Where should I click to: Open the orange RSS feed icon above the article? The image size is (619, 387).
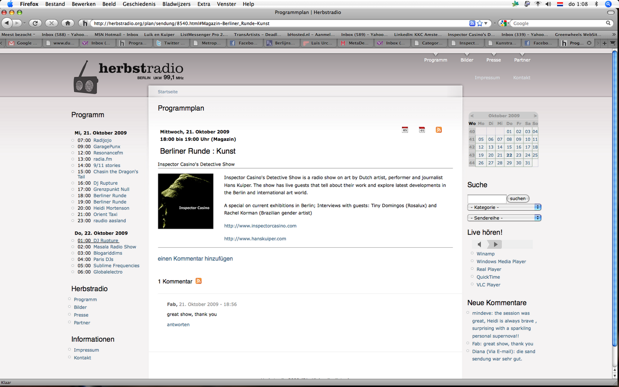click(439, 130)
